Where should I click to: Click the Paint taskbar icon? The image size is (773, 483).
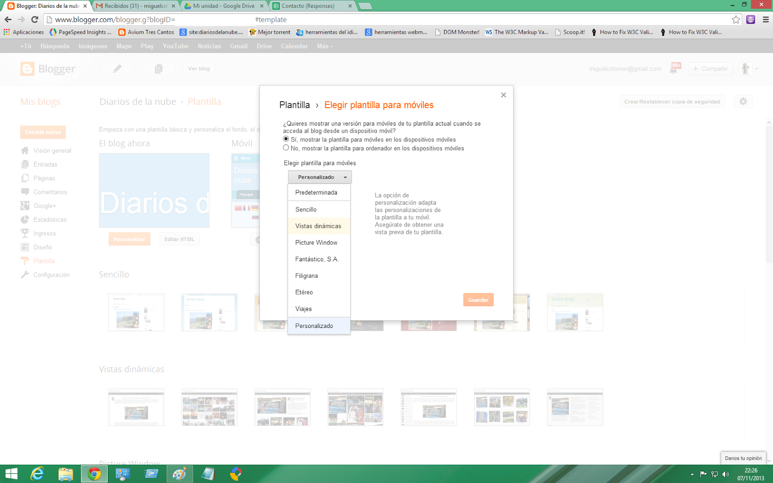coord(180,474)
